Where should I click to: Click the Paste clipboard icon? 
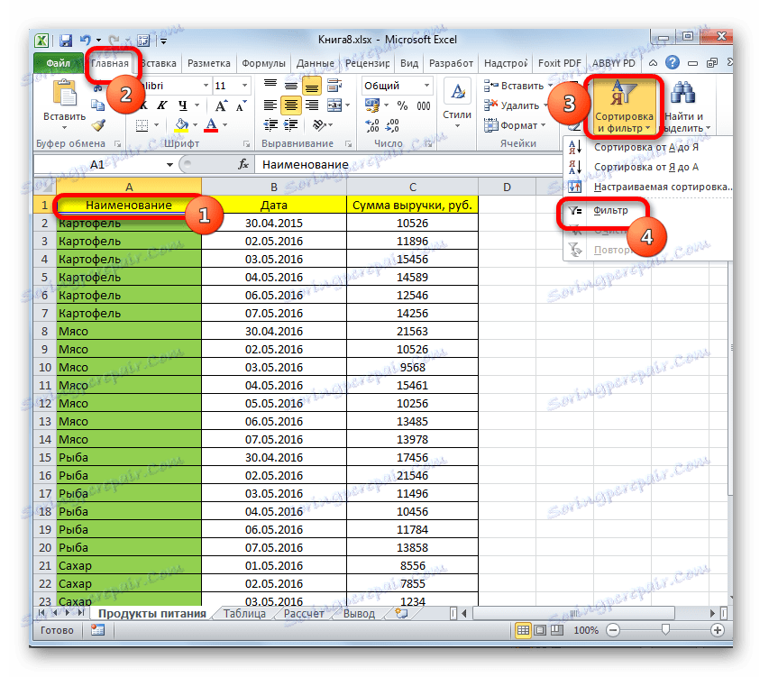[65, 95]
